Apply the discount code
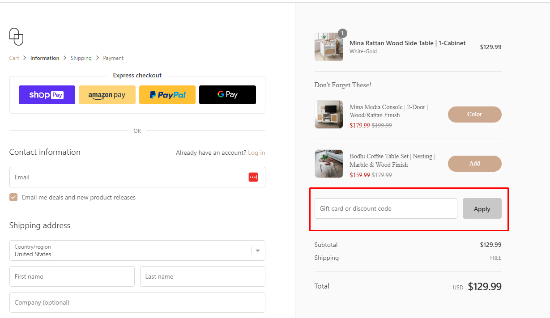 [482, 209]
